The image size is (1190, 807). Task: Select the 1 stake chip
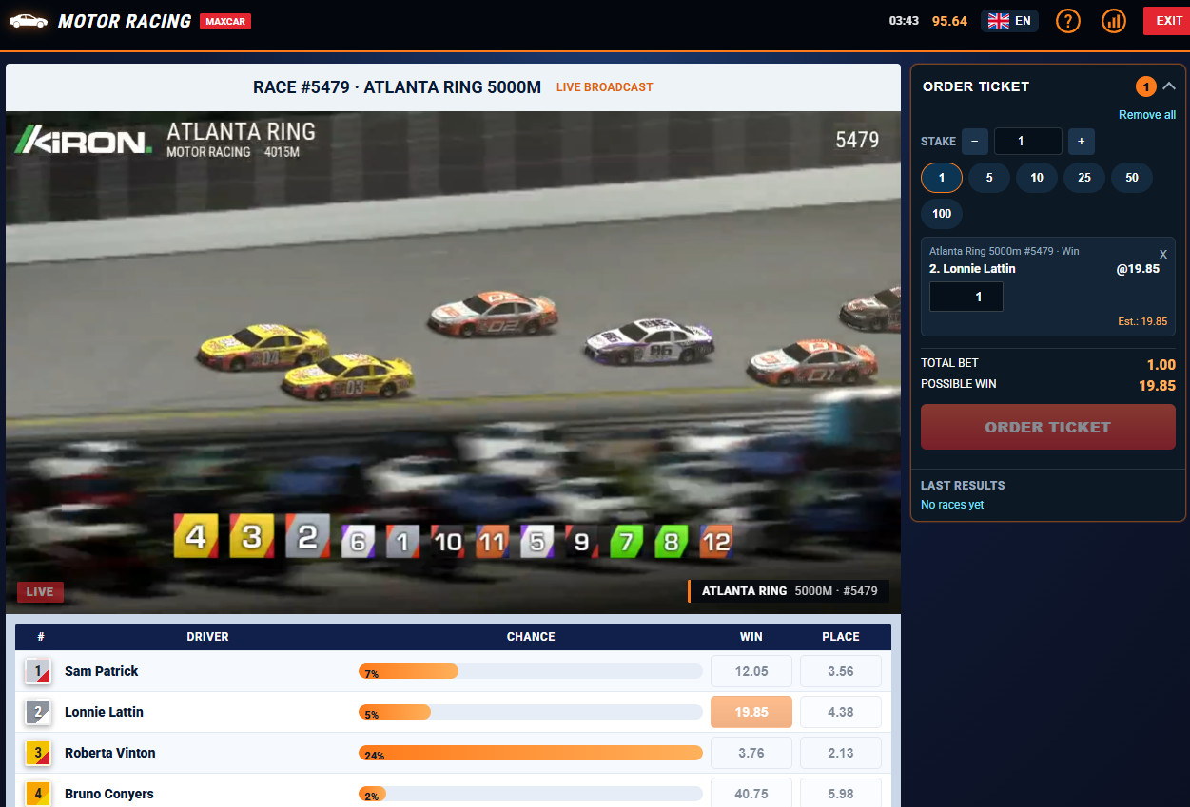[x=942, y=178]
